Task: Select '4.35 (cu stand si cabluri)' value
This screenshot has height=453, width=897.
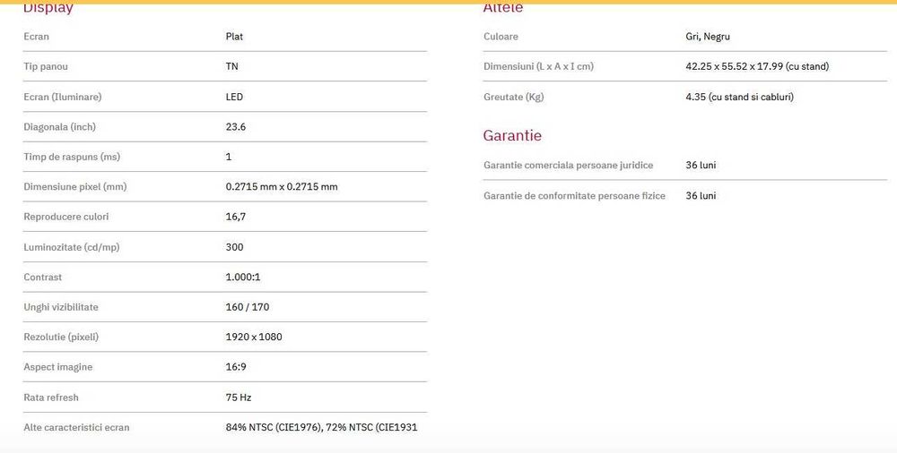Action: [x=739, y=97]
